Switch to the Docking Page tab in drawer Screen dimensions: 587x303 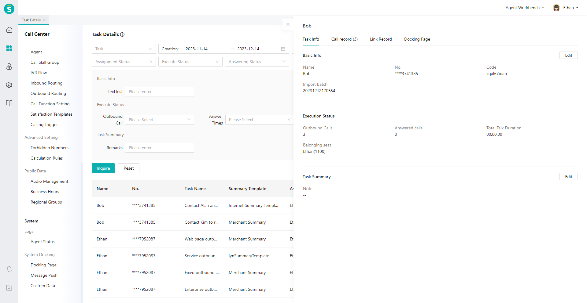point(417,39)
